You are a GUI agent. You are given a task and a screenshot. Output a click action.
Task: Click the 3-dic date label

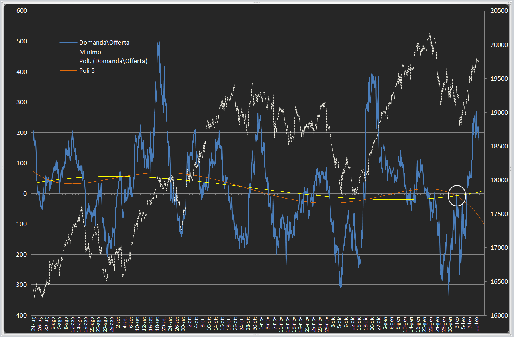[333, 322]
